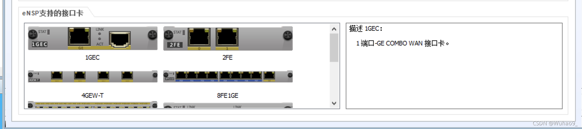Image resolution: width=582 pixels, height=129 pixels.
Task: Click inside the 描述 1GEC description box
Action: tap(454, 66)
